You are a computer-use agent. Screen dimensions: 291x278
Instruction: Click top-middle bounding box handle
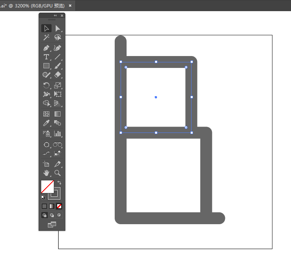click(x=156, y=62)
